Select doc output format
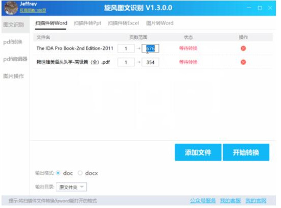 coord(58,173)
